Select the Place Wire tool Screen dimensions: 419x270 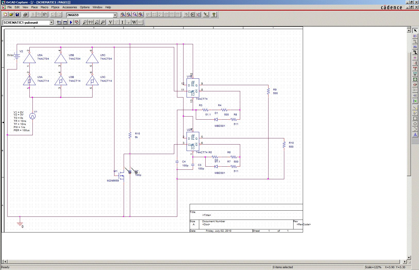point(415,41)
